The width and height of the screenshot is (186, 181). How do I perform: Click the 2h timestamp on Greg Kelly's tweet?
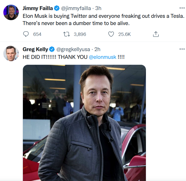pyautogui.click(x=97, y=49)
